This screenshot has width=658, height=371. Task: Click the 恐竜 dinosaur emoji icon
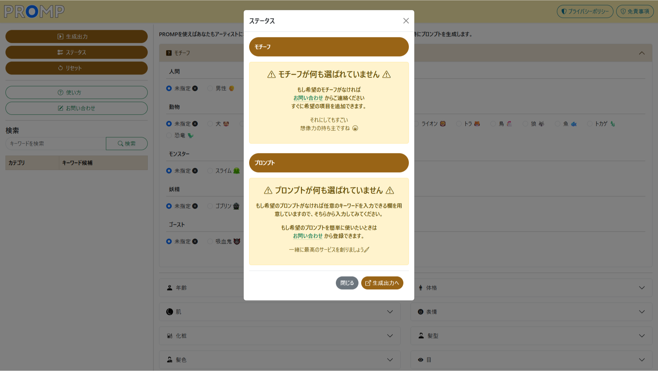click(x=191, y=136)
